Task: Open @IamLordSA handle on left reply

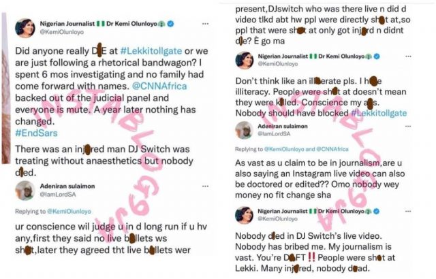Action: (57, 195)
